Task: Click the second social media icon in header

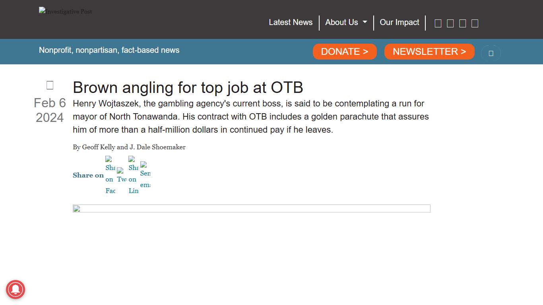Action: tap(450, 23)
